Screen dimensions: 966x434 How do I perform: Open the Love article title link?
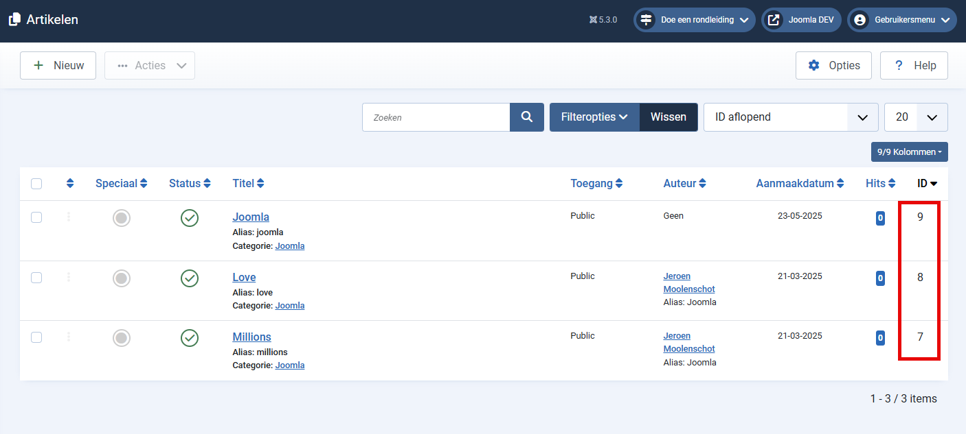[x=244, y=278]
